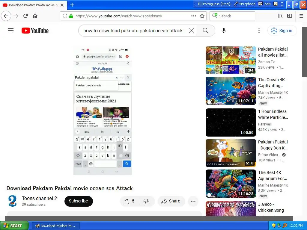Open a new tab with the plus button
Image resolution: width=307 pixels, height=230 pixels.
coord(72,5)
